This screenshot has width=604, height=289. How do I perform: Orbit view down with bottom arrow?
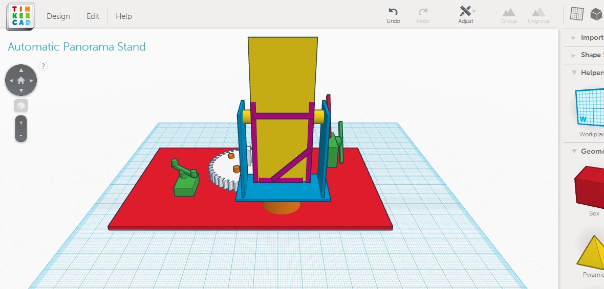coord(21,91)
